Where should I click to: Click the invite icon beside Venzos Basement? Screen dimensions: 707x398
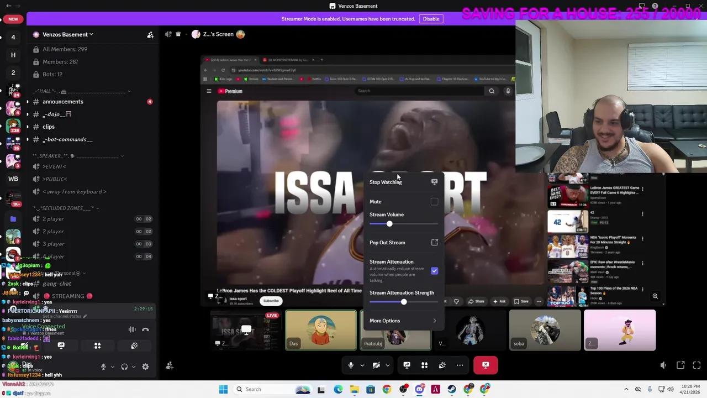point(150,35)
